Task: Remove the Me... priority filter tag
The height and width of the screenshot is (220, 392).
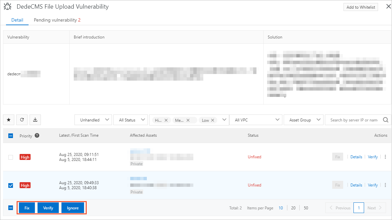Action: pyautogui.click(x=188, y=120)
